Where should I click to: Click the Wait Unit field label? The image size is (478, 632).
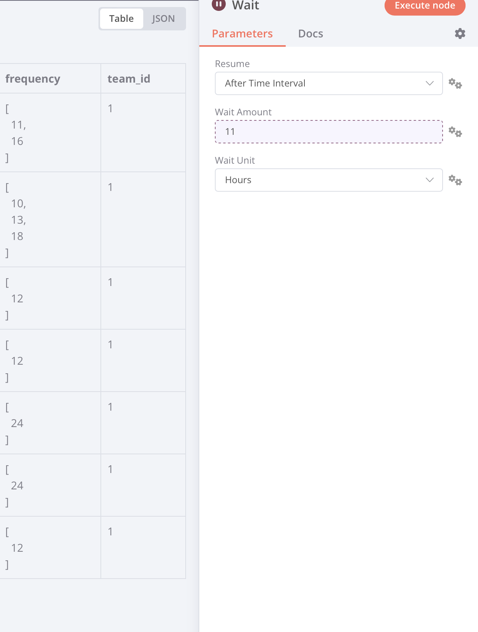tap(235, 161)
